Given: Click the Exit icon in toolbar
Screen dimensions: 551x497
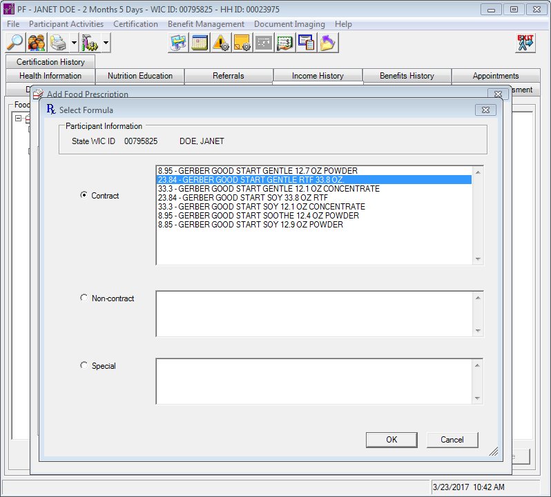Looking at the screenshot, I should click(x=525, y=43).
